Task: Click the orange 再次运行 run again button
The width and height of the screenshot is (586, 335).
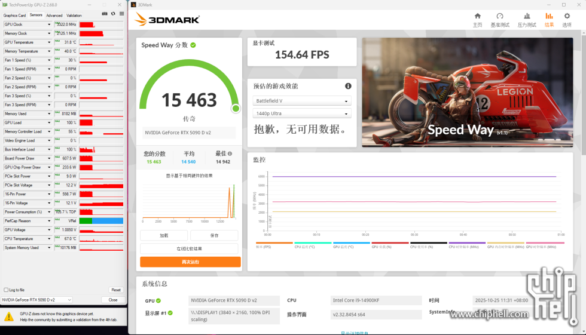Action: click(190, 262)
